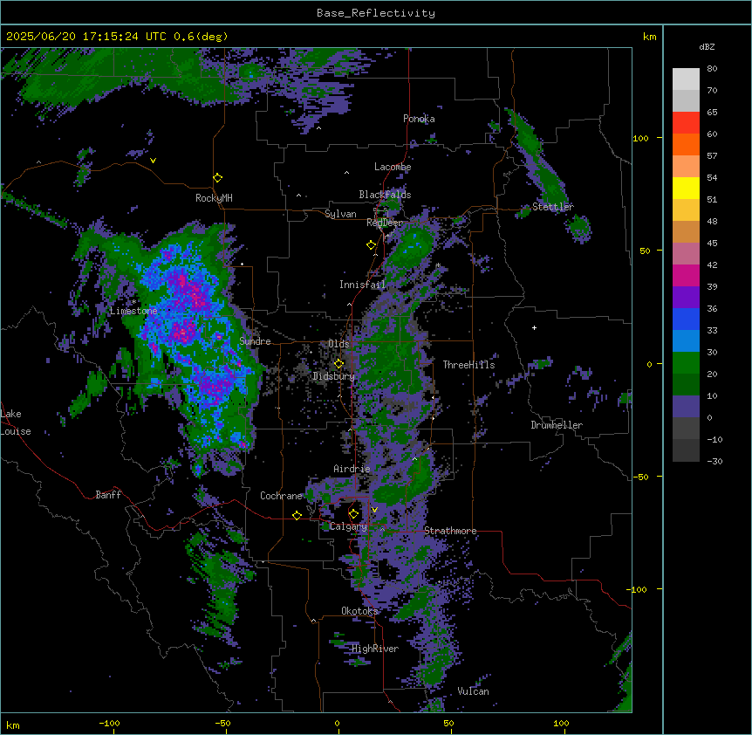Click the Didsbury city label
This screenshot has height=735, width=752.
[x=334, y=376]
